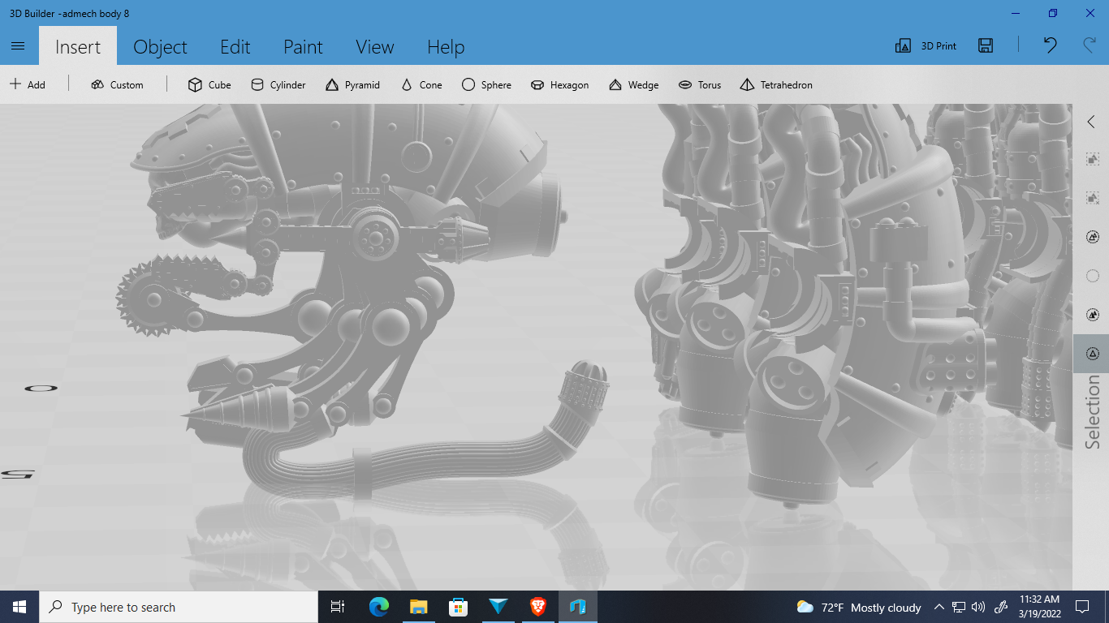The height and width of the screenshot is (623, 1109).
Task: Switch to the Insert tab
Action: point(78,46)
